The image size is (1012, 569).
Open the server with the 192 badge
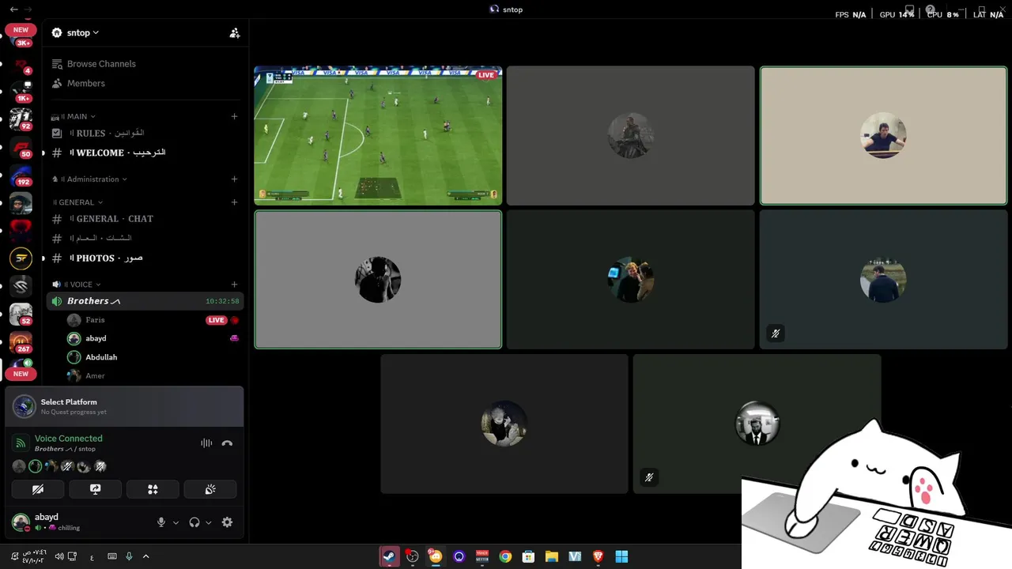21,175
